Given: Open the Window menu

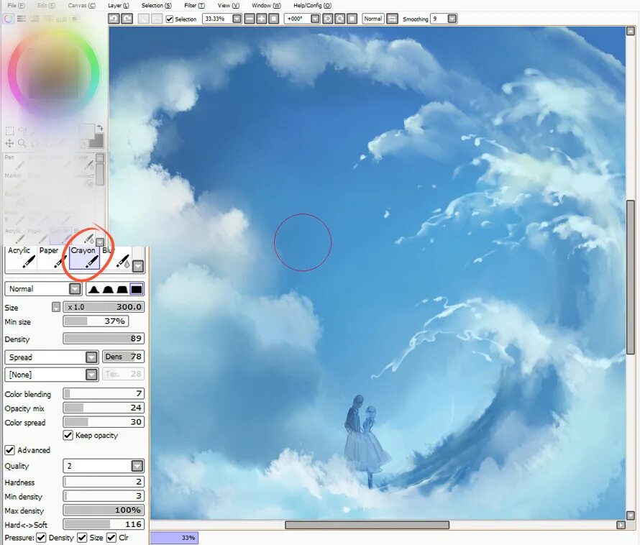Looking at the screenshot, I should tap(266, 5).
